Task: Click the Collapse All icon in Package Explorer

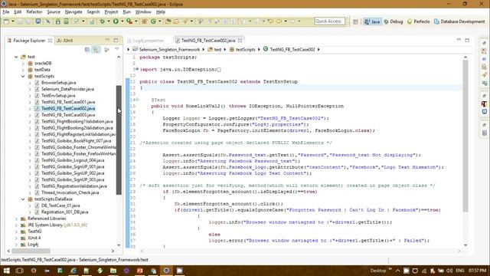Action: 87,49
